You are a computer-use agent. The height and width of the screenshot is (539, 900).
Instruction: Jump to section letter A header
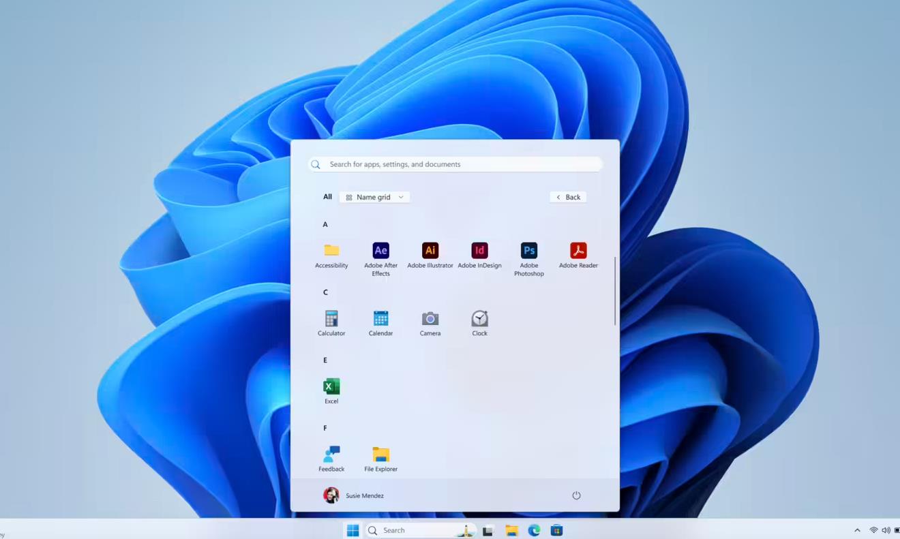pos(325,224)
